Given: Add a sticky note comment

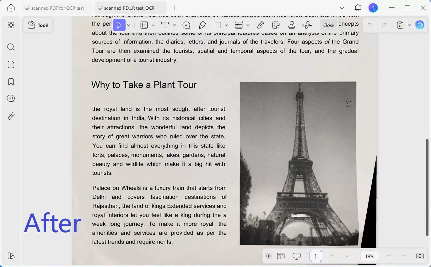Looking at the screenshot, I should (x=186, y=25).
